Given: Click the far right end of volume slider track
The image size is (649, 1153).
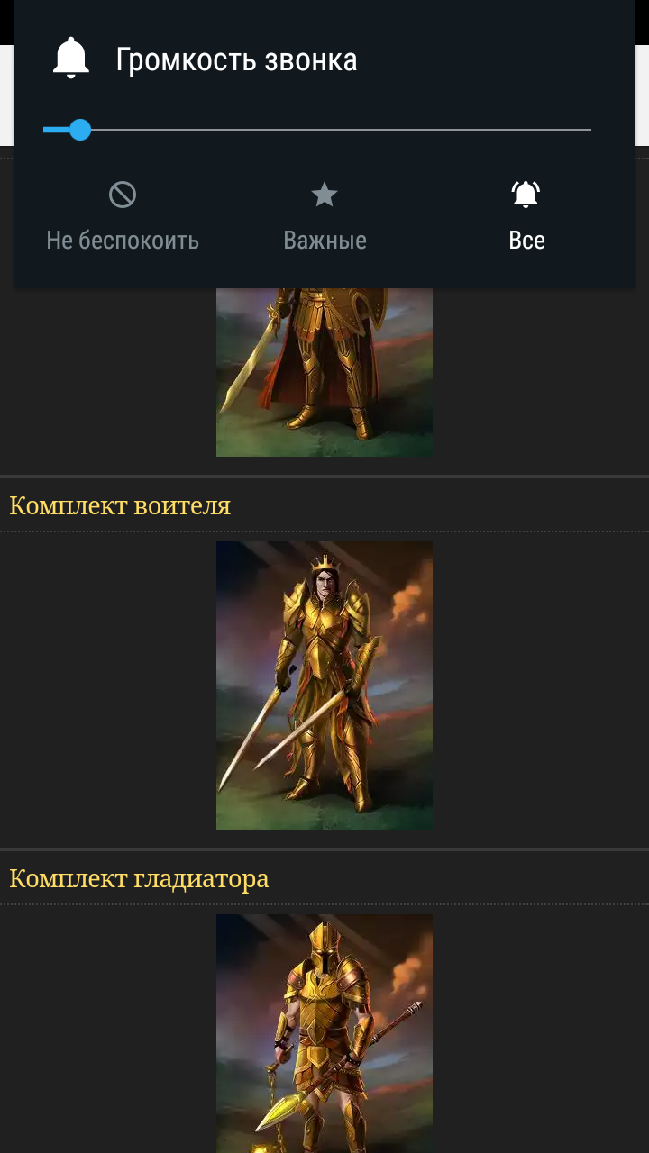Looking at the screenshot, I should [x=588, y=130].
